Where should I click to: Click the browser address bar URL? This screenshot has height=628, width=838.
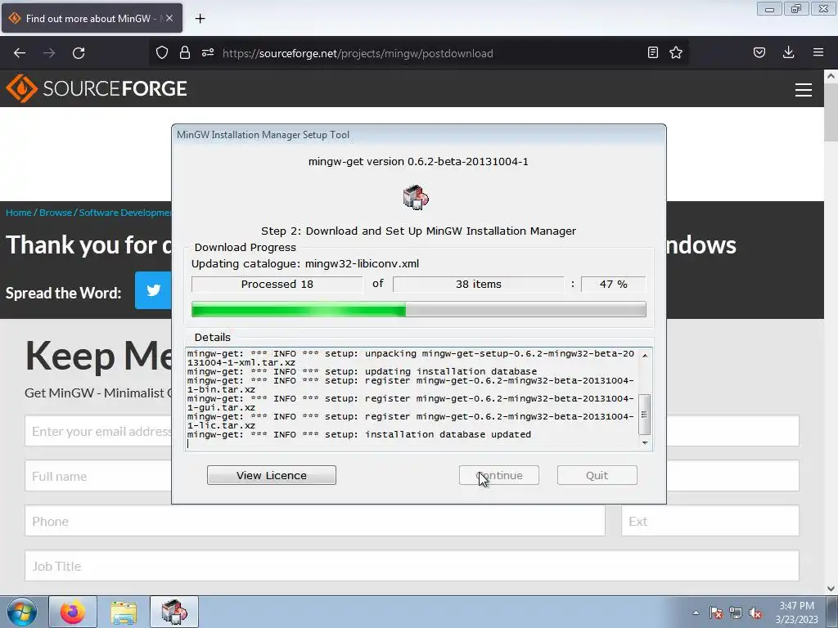click(x=358, y=53)
